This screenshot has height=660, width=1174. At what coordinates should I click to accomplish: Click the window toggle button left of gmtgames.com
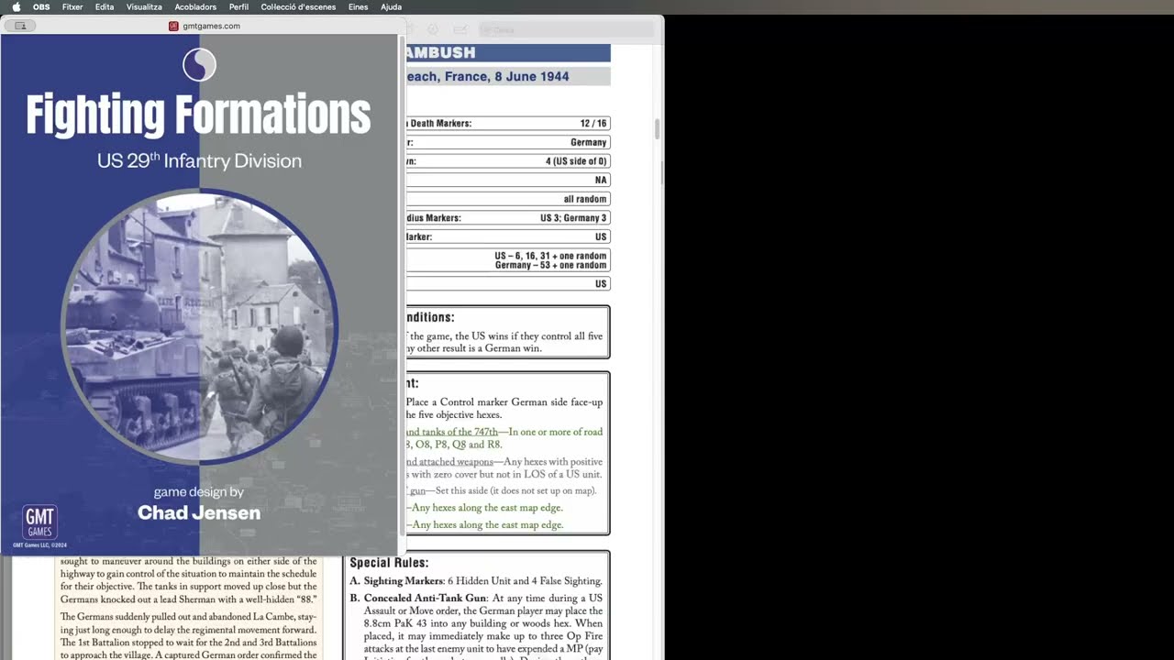pos(20,26)
